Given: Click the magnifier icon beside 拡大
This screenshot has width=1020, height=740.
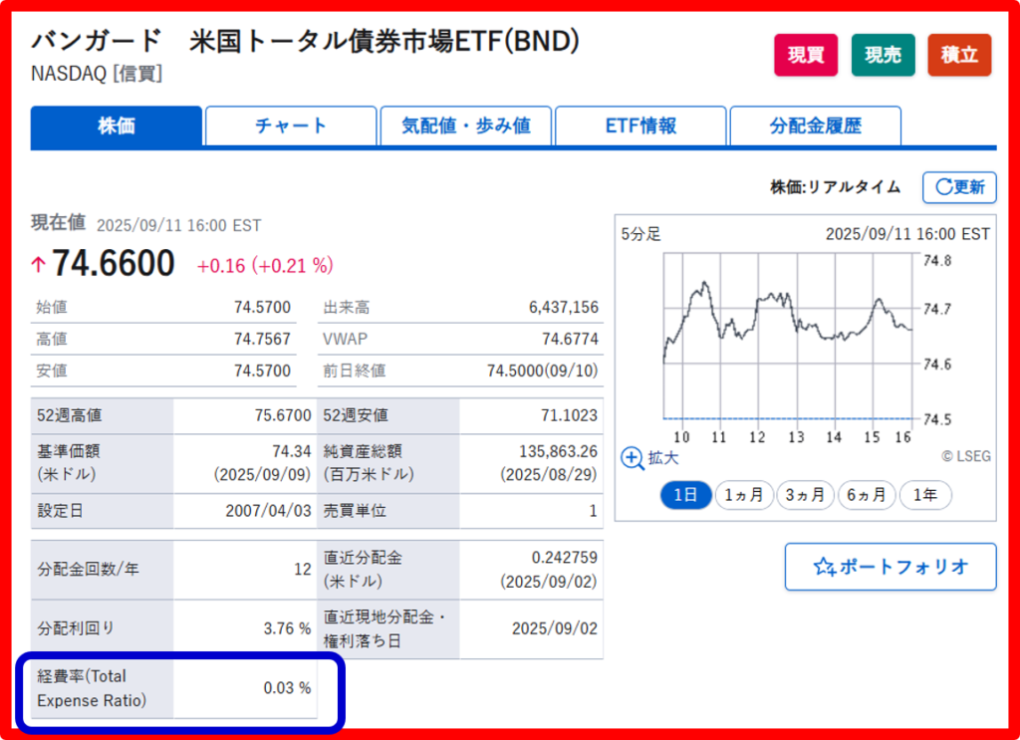Looking at the screenshot, I should (633, 458).
